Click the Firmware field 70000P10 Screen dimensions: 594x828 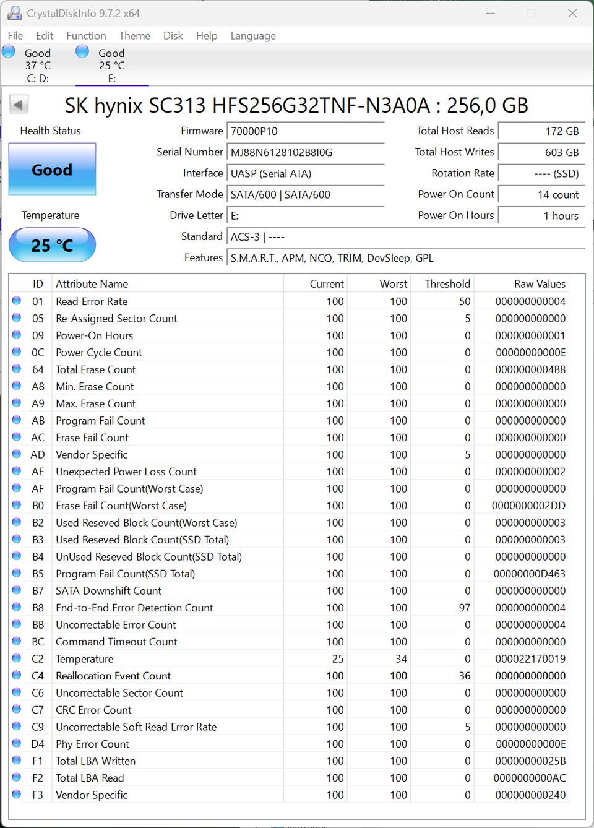[306, 131]
